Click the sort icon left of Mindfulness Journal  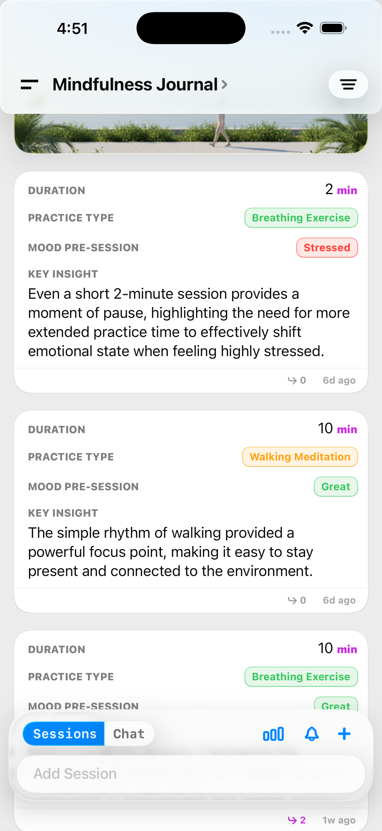[x=30, y=85]
